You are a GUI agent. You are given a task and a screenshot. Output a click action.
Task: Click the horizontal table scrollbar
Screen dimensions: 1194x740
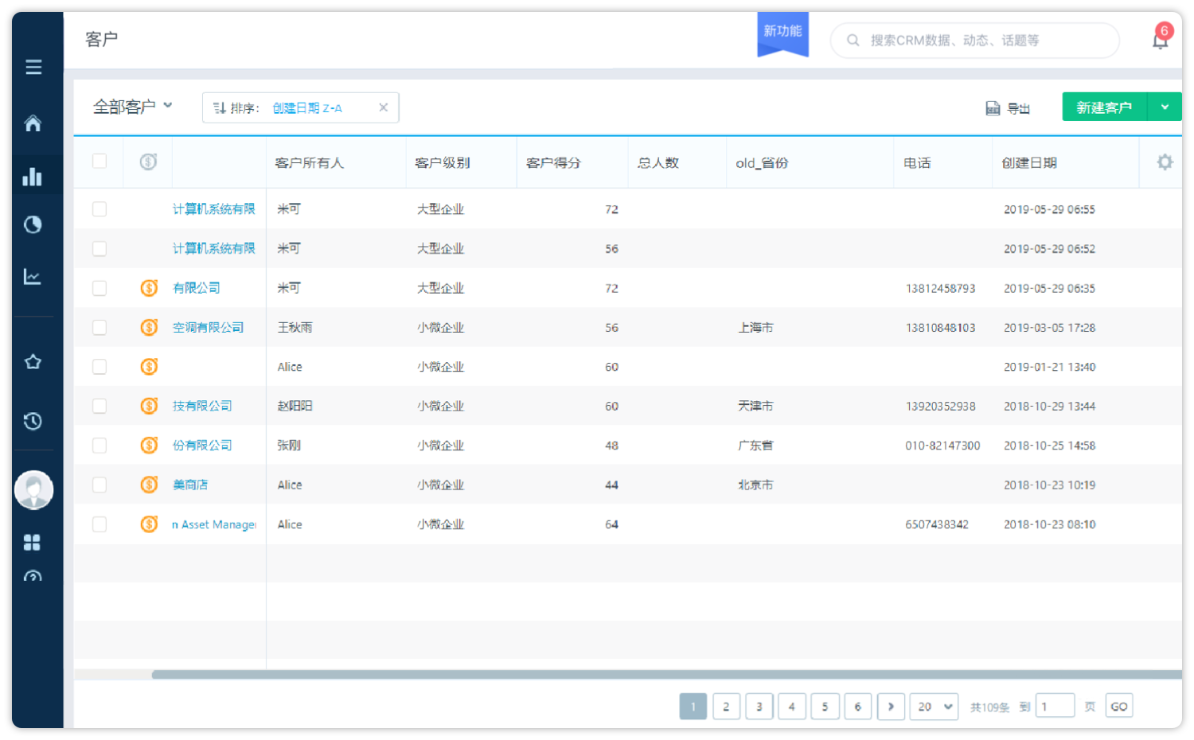666,675
